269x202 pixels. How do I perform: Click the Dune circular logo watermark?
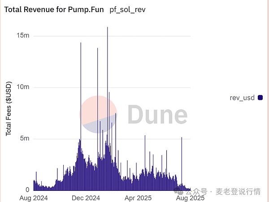pyautogui.click(x=98, y=115)
